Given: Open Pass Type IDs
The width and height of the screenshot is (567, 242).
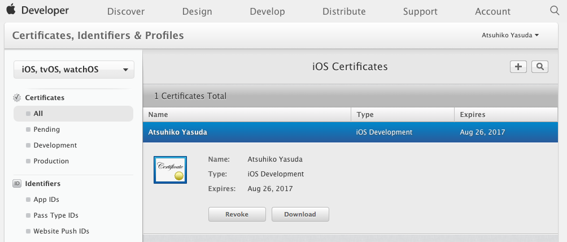Looking at the screenshot, I should (56, 215).
